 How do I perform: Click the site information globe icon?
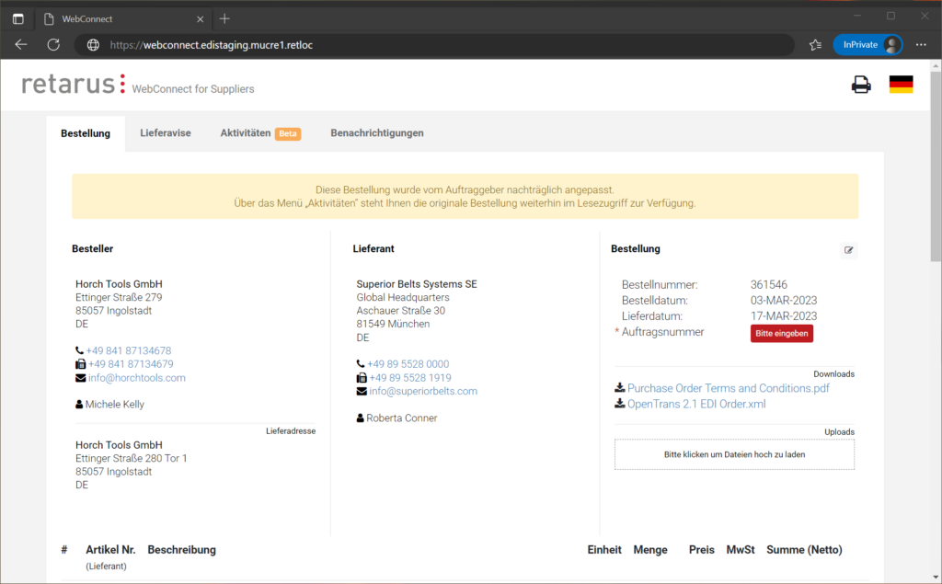click(93, 45)
